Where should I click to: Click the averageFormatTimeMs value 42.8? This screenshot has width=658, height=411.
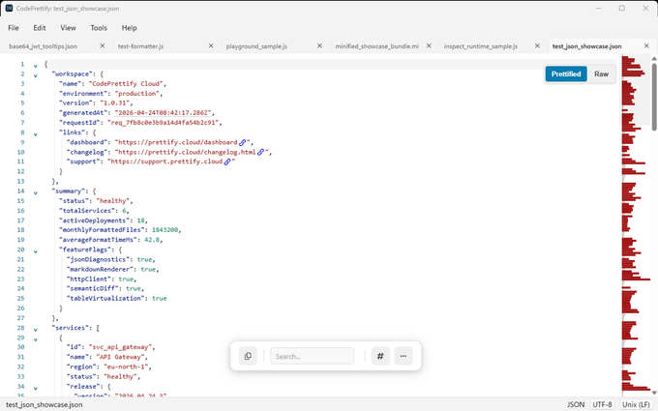coord(152,240)
